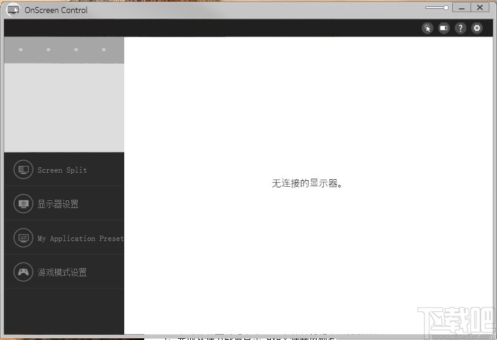Switch to the Screen Split section

pos(62,169)
